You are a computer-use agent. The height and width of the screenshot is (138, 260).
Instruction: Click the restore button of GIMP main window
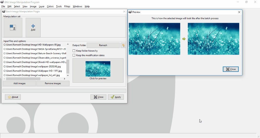[246, 2]
